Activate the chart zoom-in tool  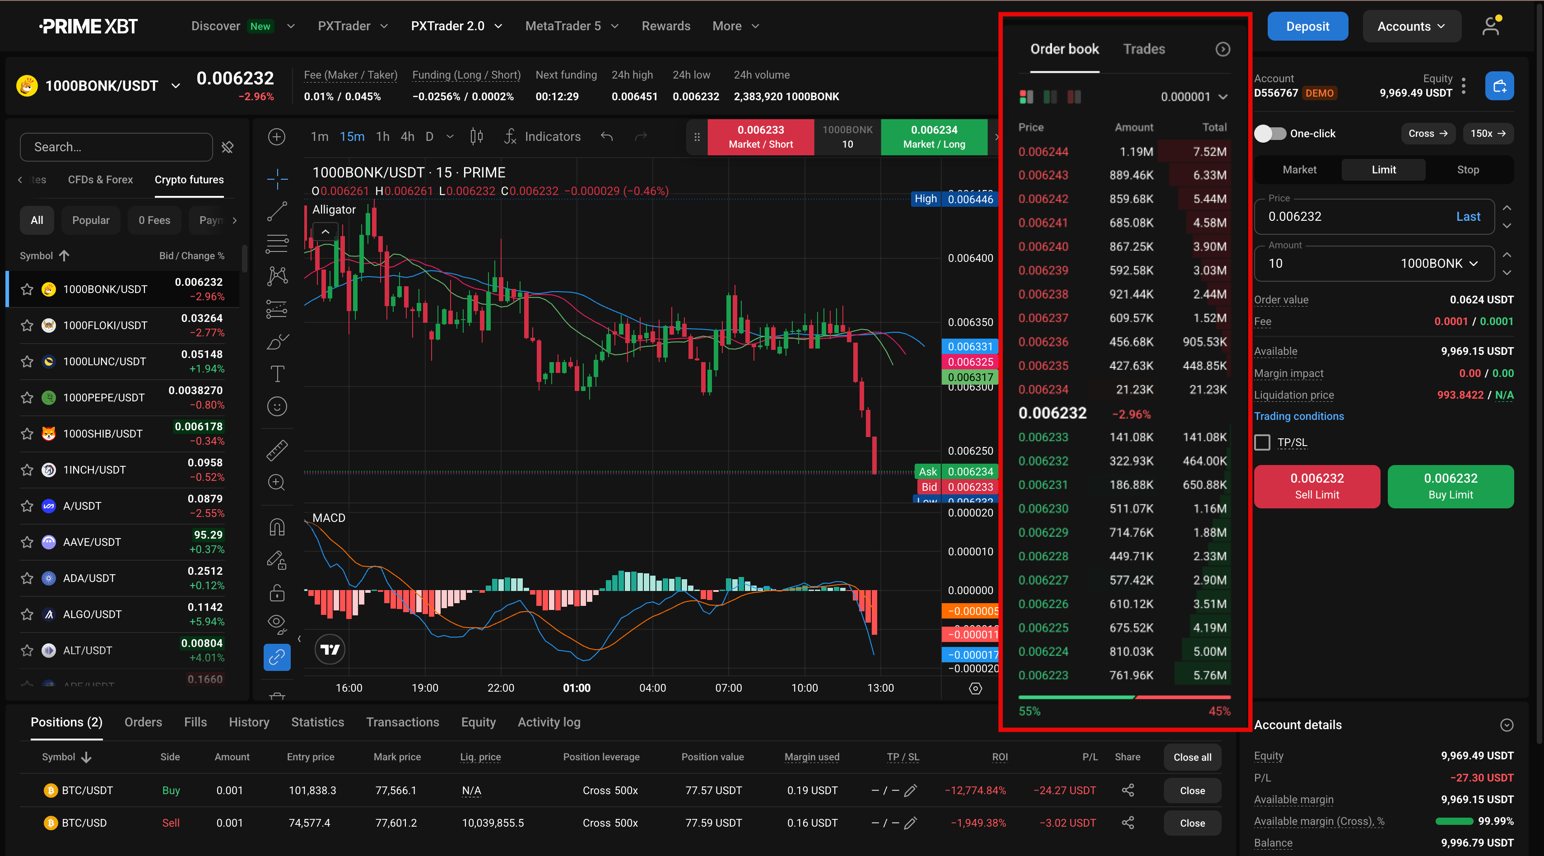(x=277, y=483)
